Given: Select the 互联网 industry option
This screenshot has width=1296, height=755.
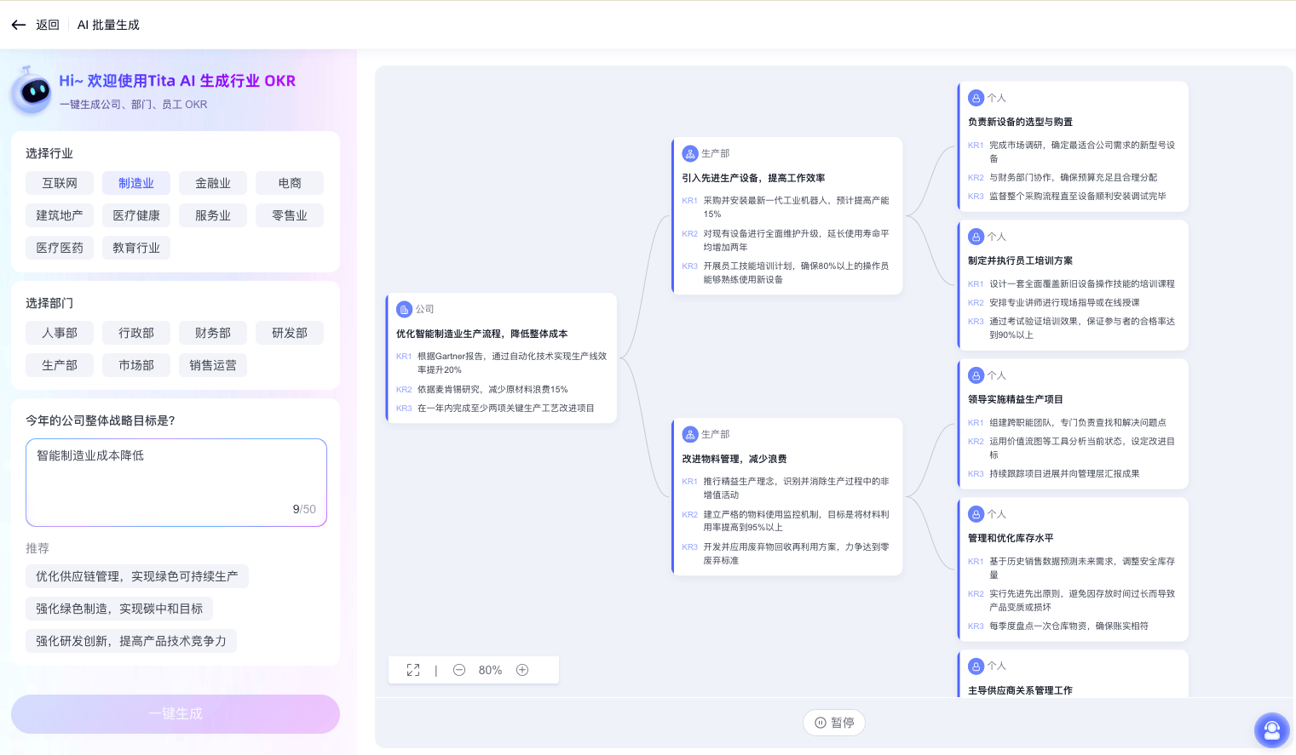Looking at the screenshot, I should [60, 183].
